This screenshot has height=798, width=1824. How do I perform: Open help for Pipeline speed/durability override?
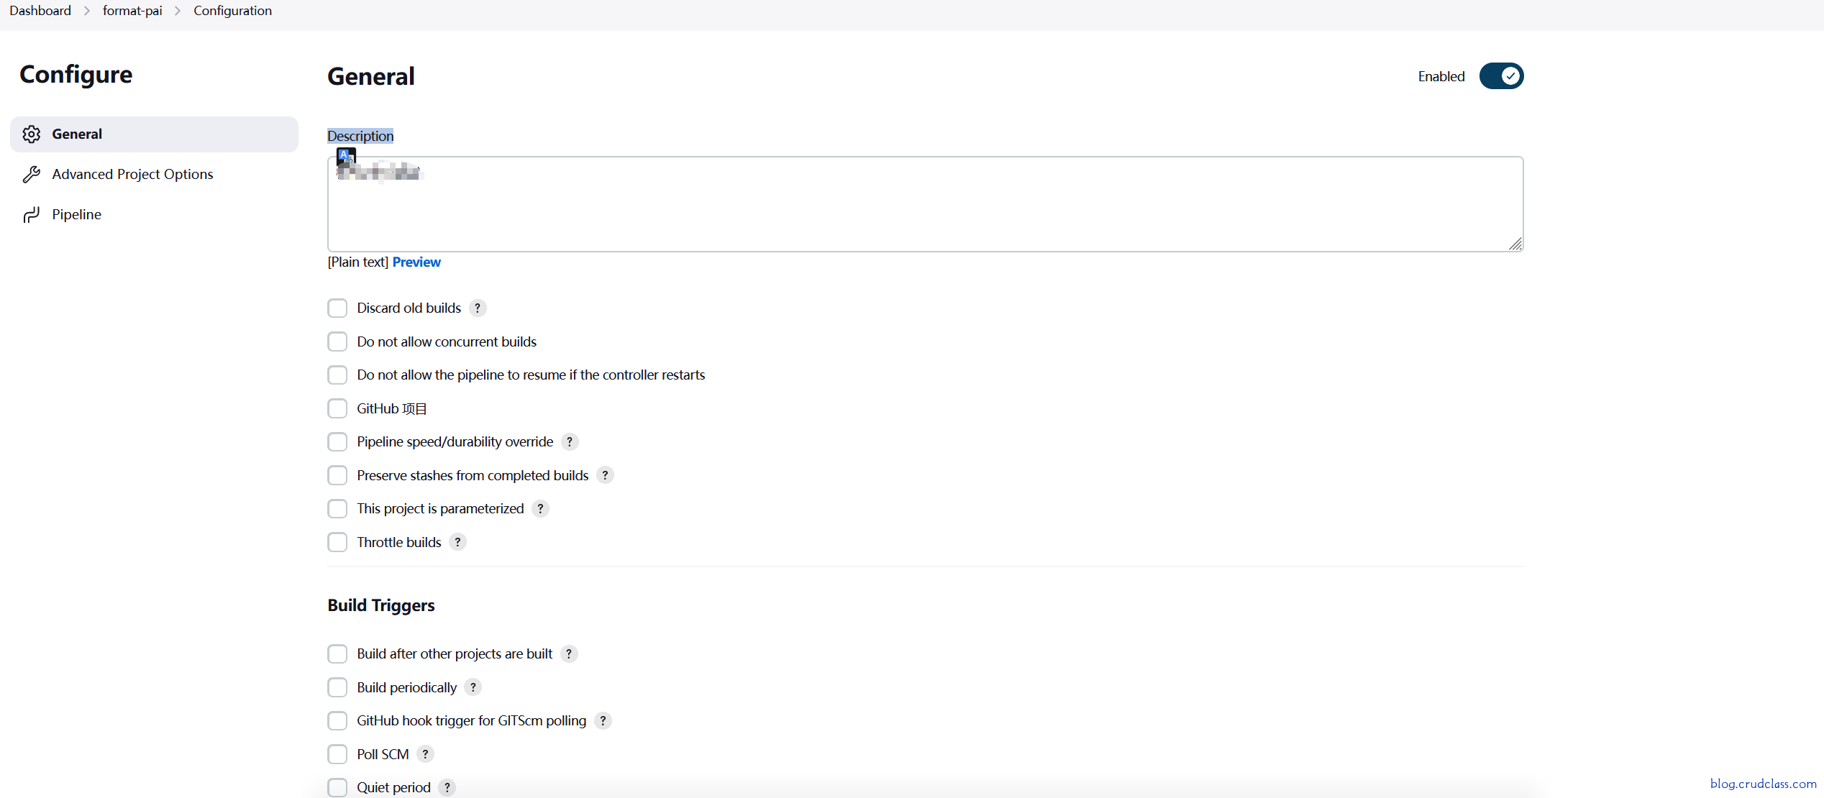(x=570, y=442)
